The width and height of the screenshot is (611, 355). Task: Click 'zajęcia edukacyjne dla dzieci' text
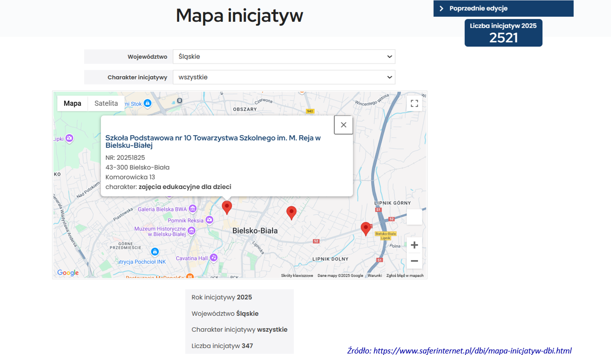[185, 187]
